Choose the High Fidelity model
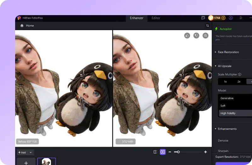Image resolution: width=252 pixels, height=165 pixels. 235,113
